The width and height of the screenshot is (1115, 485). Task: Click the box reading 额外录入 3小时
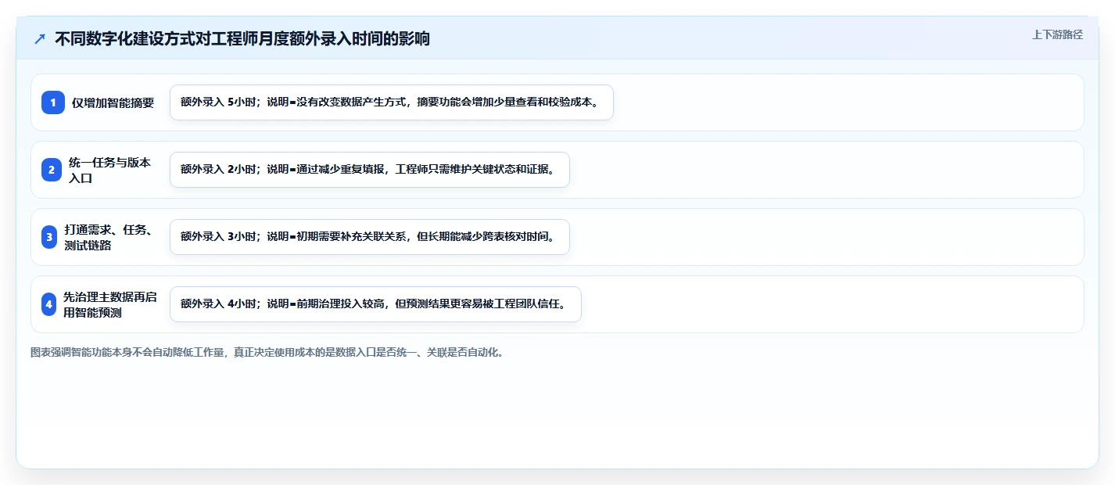click(370, 237)
